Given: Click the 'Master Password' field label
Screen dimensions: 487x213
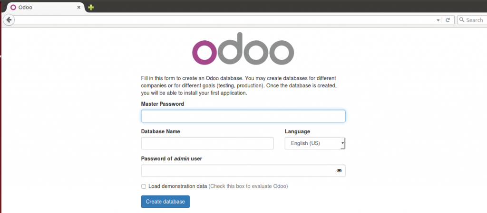Looking at the screenshot, I should 163,104.
